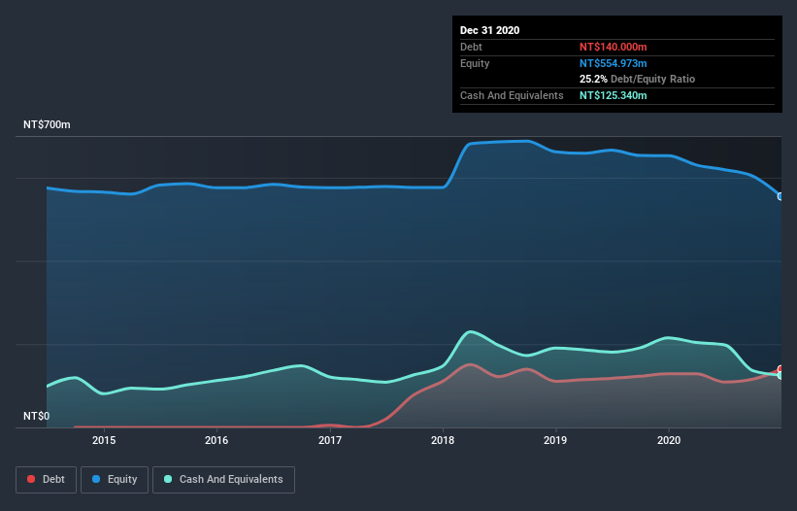Screen dimensions: 797x511
Task: Click the Equity row label in tooltip
Action: click(475, 63)
